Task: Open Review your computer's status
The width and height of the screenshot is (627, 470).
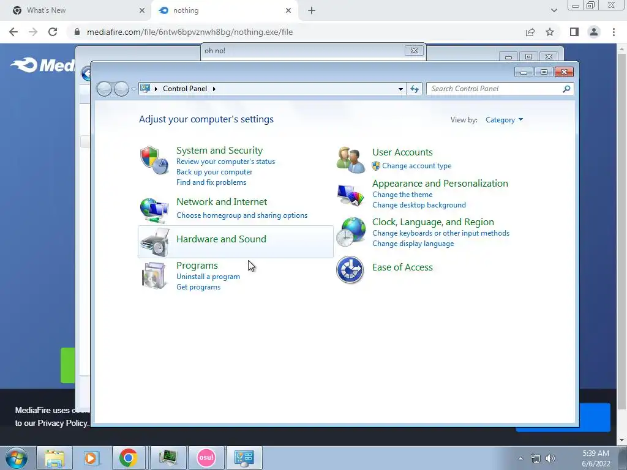Action: [225, 162]
